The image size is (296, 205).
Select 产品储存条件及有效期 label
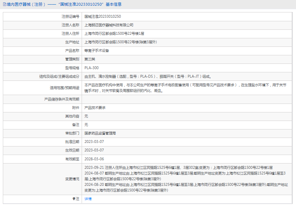[62, 99]
